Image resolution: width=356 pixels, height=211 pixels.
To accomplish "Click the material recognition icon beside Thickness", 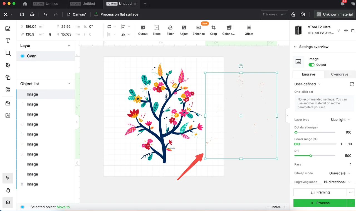I will (x=293, y=14).
